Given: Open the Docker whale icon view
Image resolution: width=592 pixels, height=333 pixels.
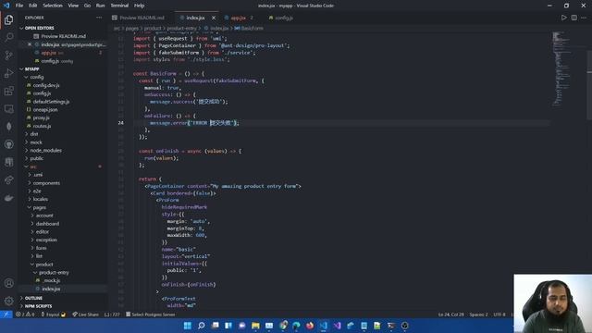Looking at the screenshot, I should (8, 198).
